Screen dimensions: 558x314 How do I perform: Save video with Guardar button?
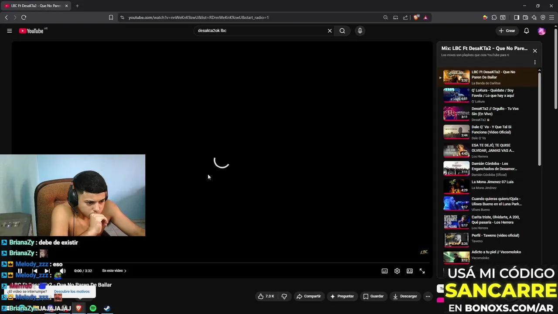(373, 296)
